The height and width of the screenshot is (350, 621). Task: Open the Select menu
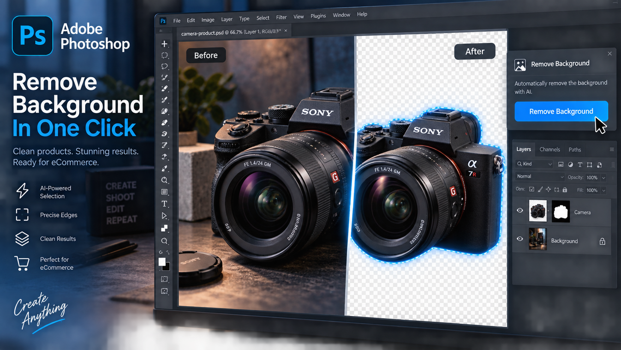263,18
